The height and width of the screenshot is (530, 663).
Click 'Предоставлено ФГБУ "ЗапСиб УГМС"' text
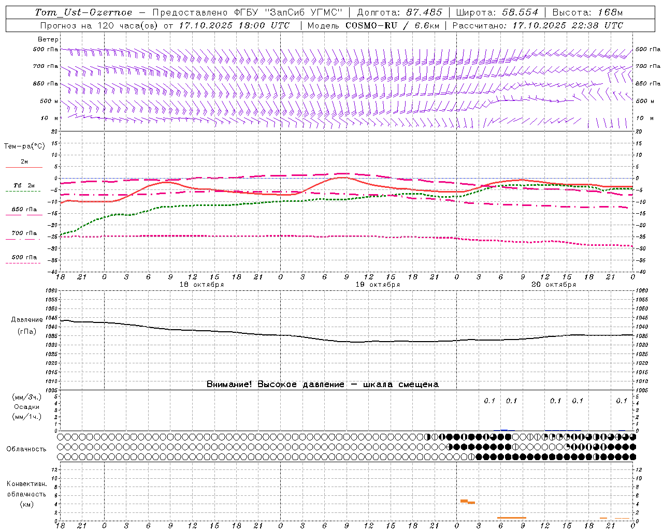(248, 12)
